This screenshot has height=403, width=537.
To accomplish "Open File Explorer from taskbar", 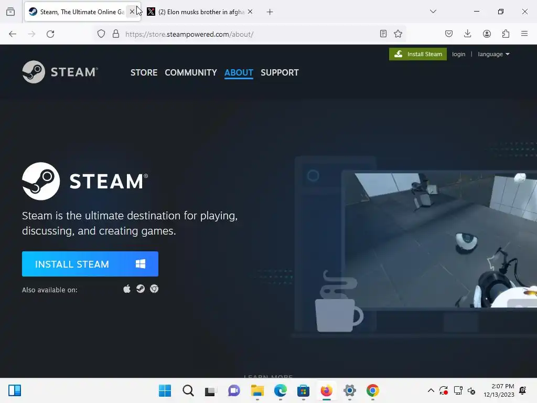I will [x=257, y=390].
